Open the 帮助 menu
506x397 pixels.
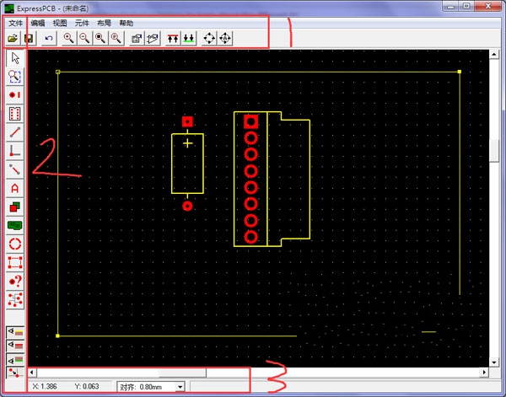126,24
